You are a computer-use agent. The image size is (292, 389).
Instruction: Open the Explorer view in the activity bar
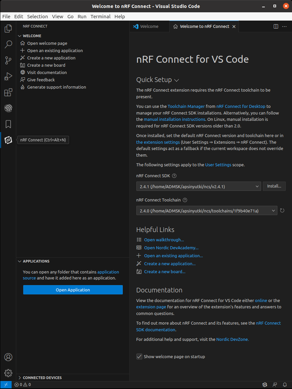point(8,29)
